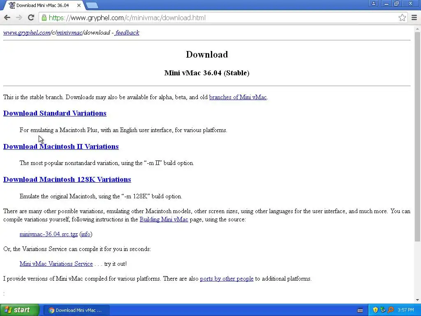
Task: Open the feedback link
Action: click(x=127, y=33)
